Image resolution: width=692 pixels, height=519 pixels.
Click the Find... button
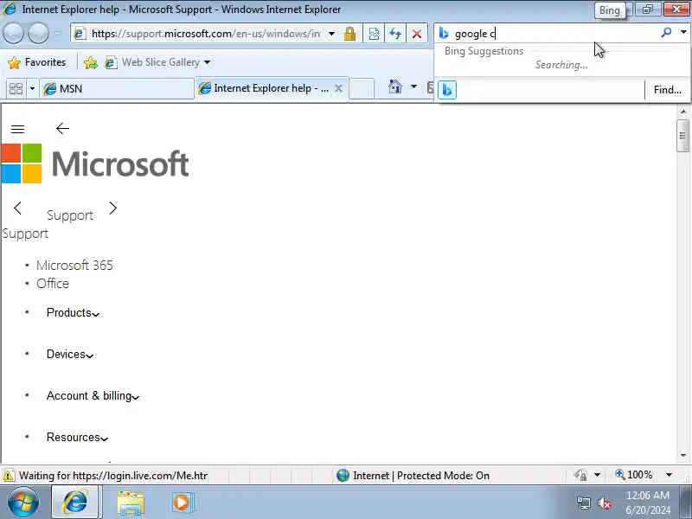(x=667, y=90)
